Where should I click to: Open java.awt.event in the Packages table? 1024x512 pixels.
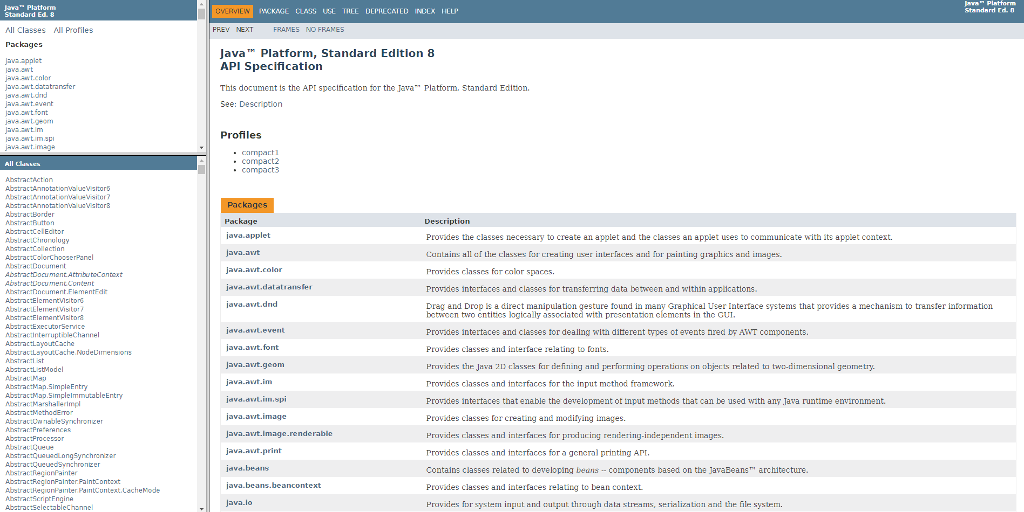255,330
